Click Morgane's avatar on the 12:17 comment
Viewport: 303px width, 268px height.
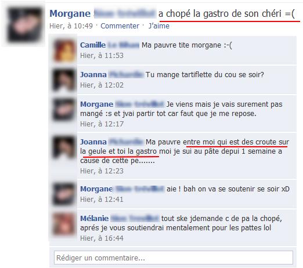point(64,110)
